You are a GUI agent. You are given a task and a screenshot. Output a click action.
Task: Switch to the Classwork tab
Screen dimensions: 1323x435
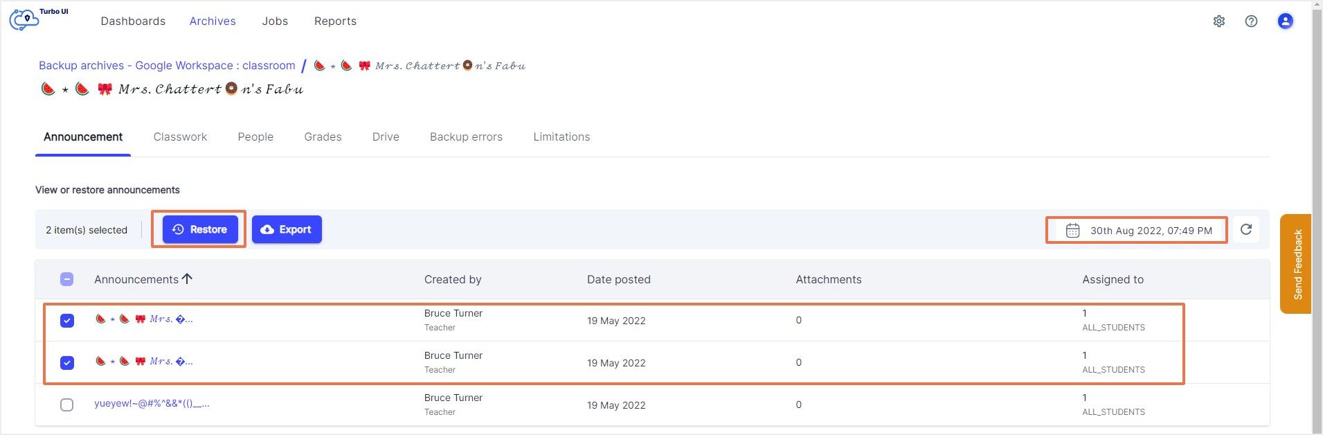(x=180, y=136)
